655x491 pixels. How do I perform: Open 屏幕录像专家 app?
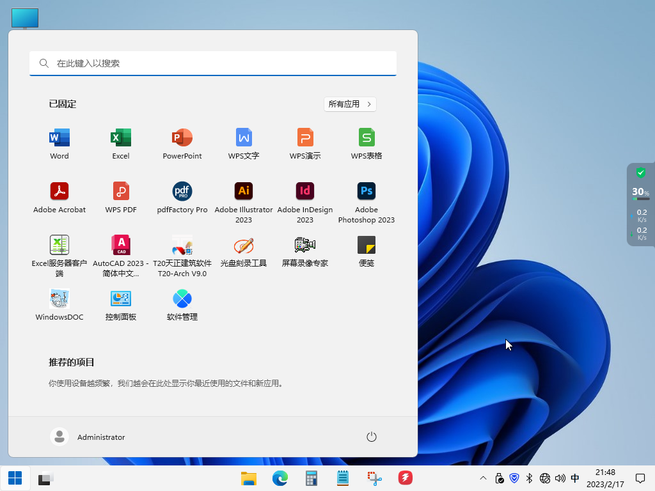pyautogui.click(x=305, y=251)
